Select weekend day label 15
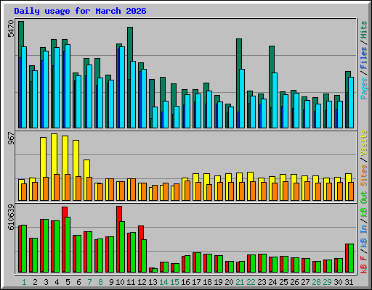 tap(174, 282)
